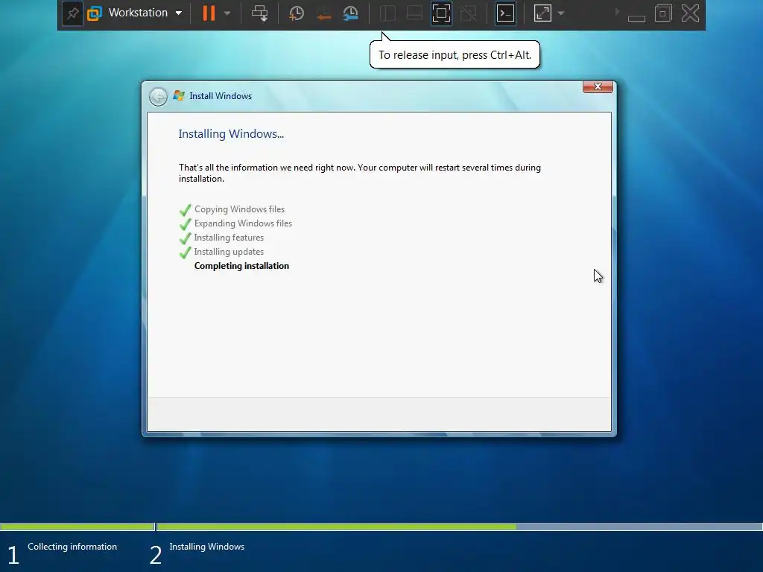Click the information paragraph about restarting

click(x=360, y=173)
